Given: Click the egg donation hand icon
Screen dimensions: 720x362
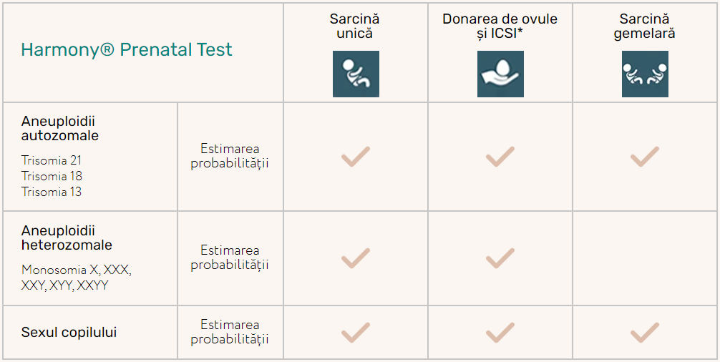Looking at the screenshot, I should 500,74.
